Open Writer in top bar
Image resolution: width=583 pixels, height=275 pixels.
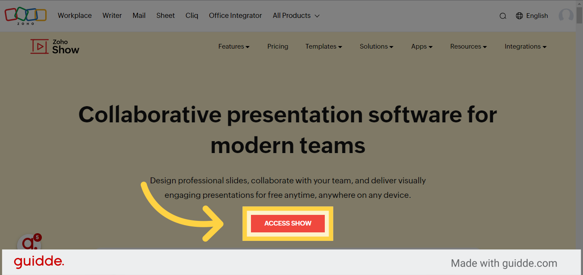coord(112,16)
